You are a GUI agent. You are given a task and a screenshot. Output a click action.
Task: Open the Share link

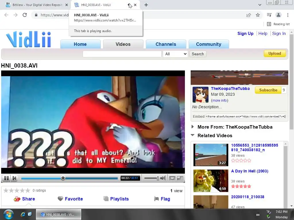coord(28,199)
